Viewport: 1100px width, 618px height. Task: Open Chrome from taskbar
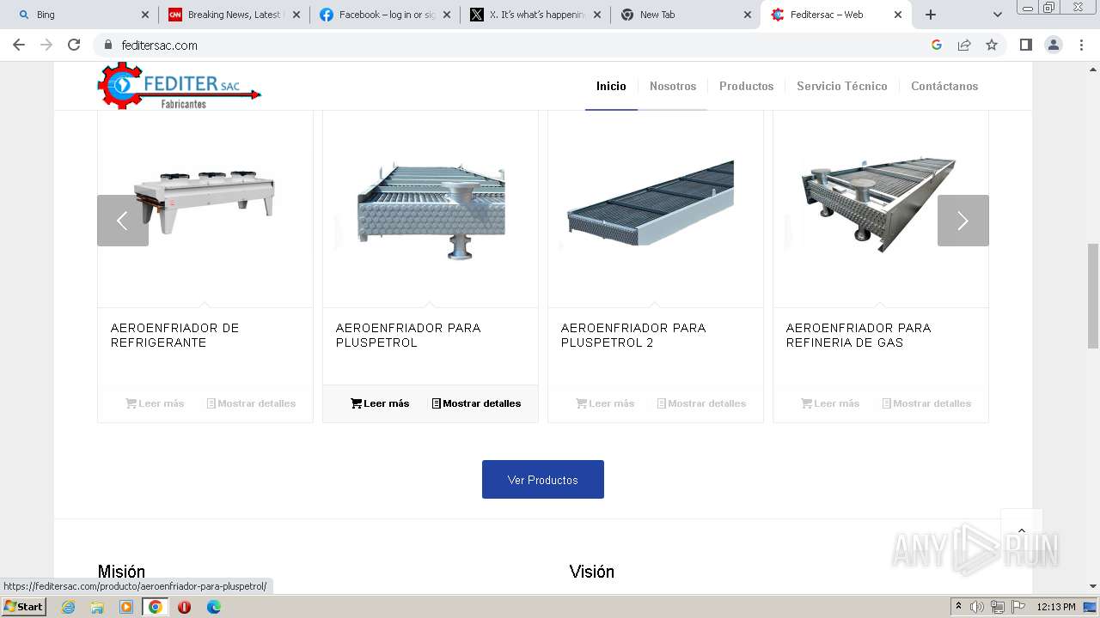point(156,607)
